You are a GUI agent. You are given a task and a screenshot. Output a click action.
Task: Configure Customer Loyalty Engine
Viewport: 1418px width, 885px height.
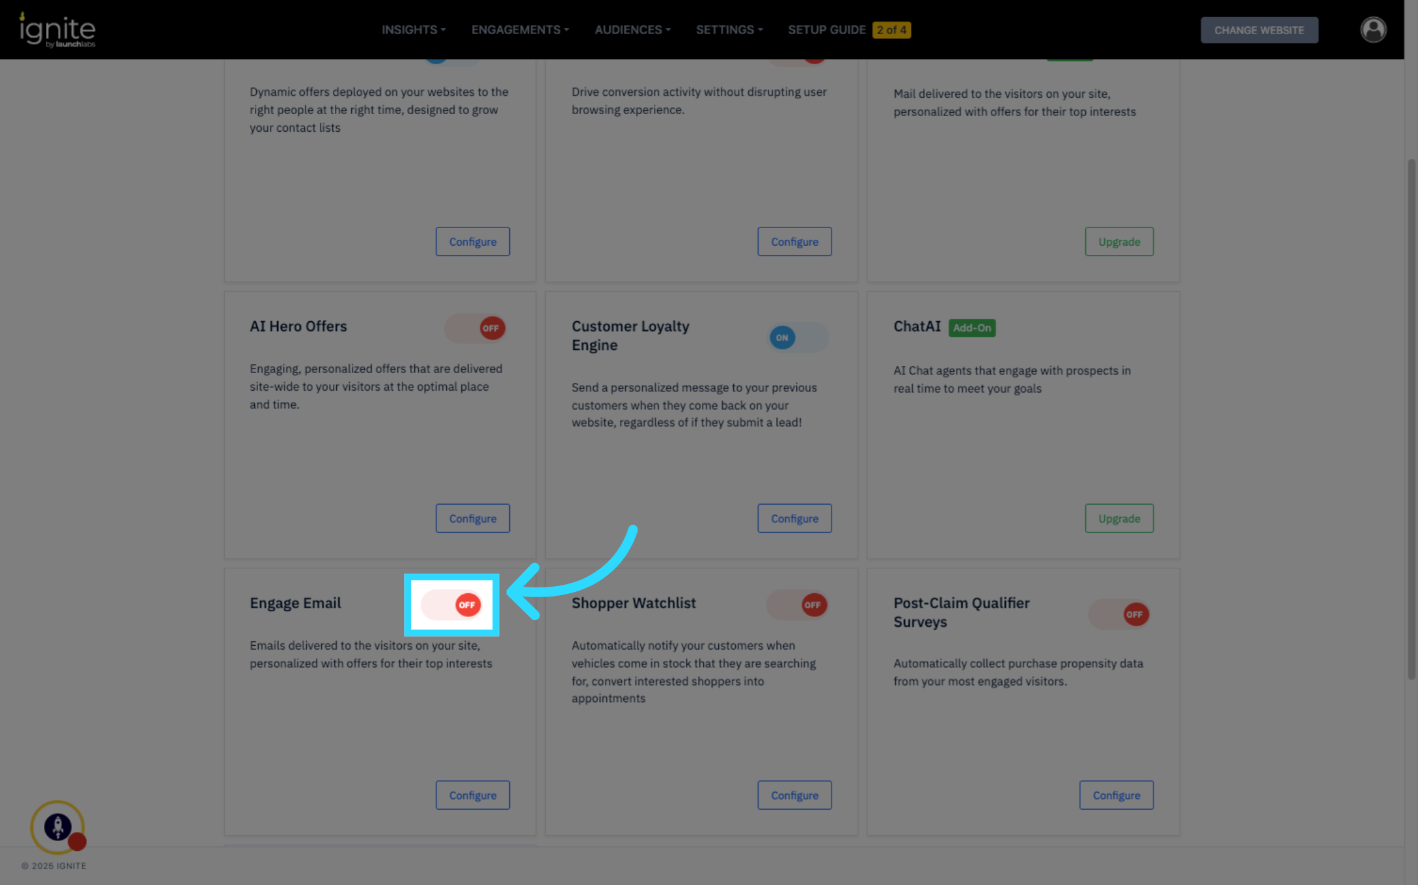pos(794,518)
